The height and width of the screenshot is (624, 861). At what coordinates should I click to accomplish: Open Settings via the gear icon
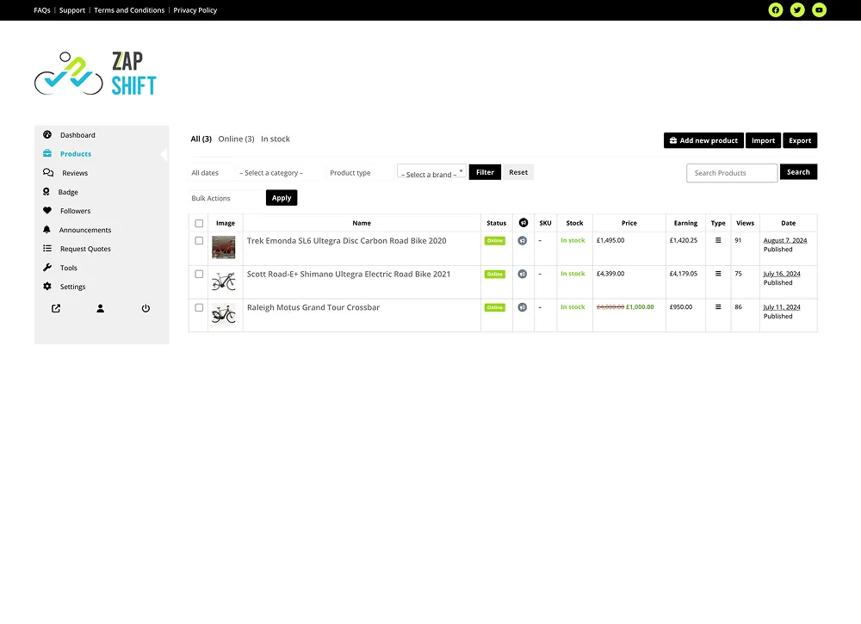[x=47, y=287]
